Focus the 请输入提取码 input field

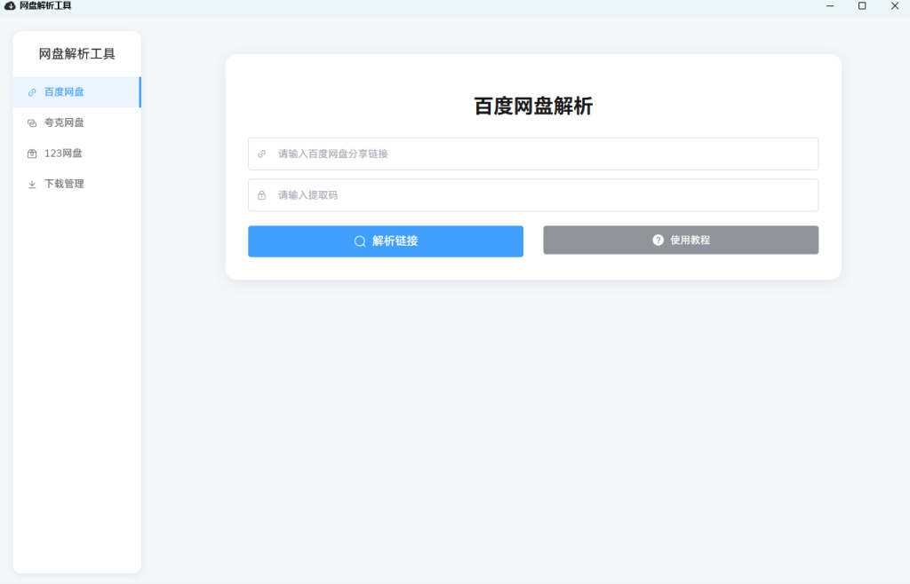(533, 194)
